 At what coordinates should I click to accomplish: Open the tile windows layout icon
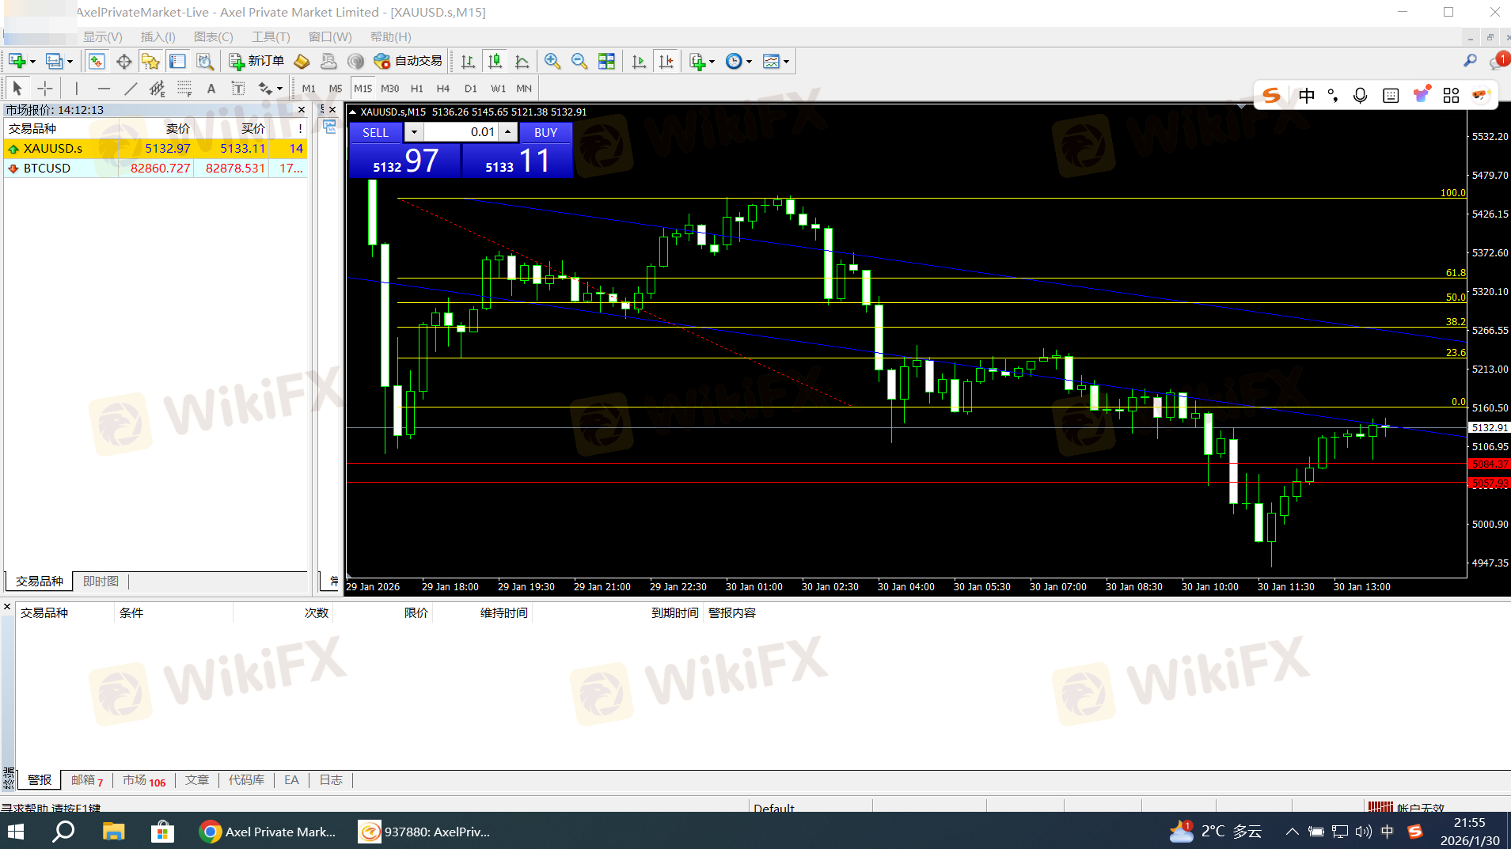(x=606, y=62)
